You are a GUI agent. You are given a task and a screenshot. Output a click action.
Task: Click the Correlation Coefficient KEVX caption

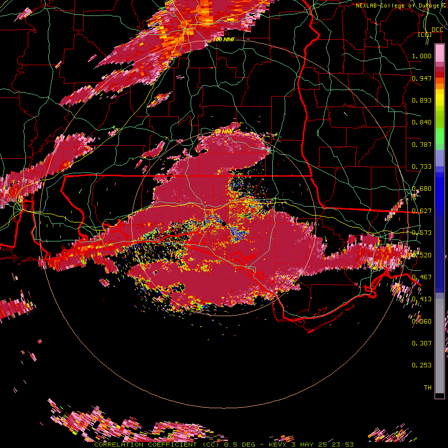click(224, 445)
